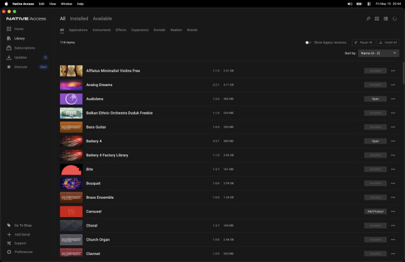Open the View menu
Image resolution: width=405 pixels, height=262 pixels.
click(x=53, y=4)
